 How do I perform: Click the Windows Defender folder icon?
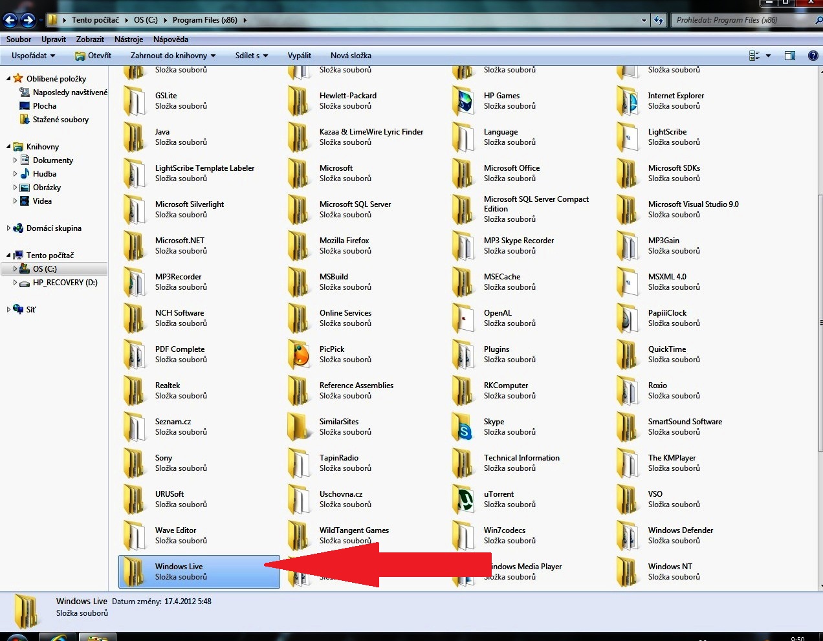pyautogui.click(x=628, y=535)
